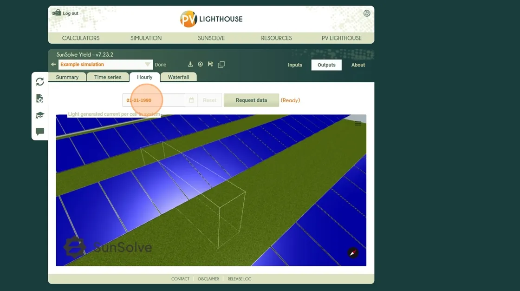Open the chat feedback speech bubble
Viewport: 520px width, 291px height.
[x=40, y=132]
